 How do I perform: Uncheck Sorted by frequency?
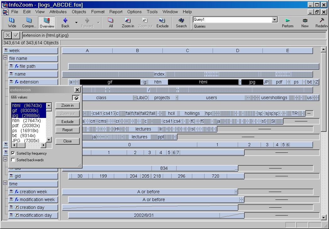click(13, 153)
